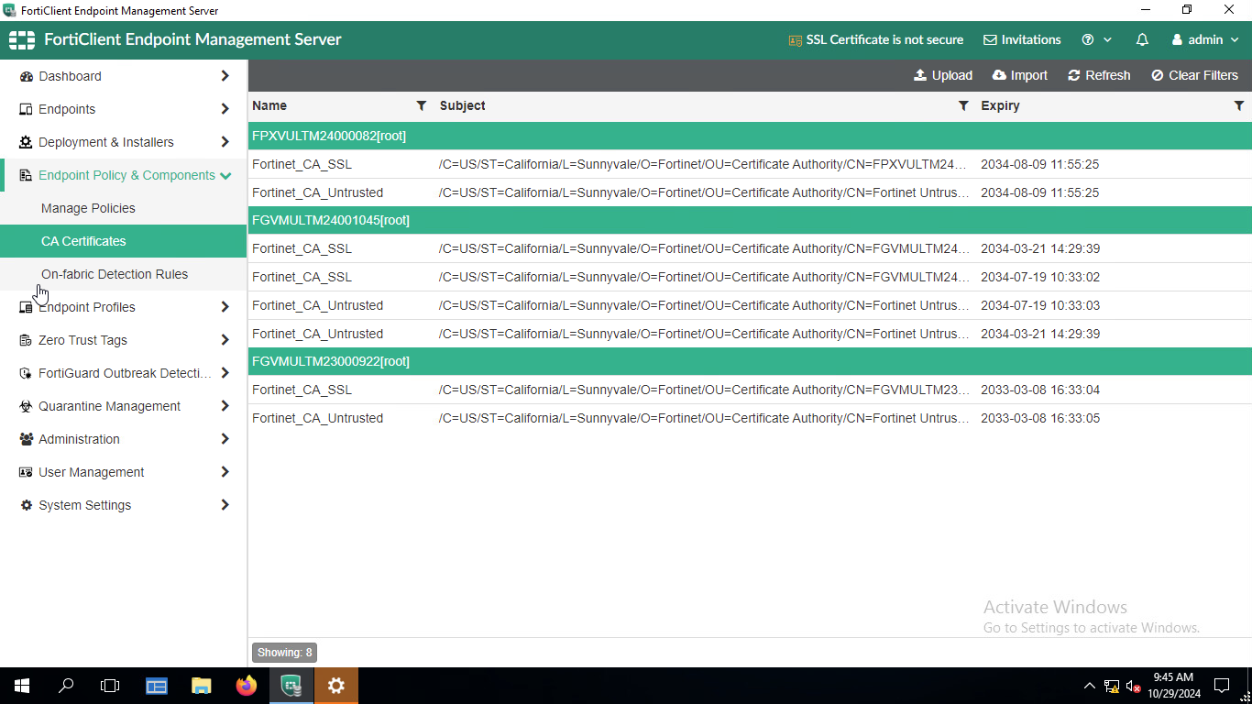Open the Name column filter funnel

click(x=421, y=105)
